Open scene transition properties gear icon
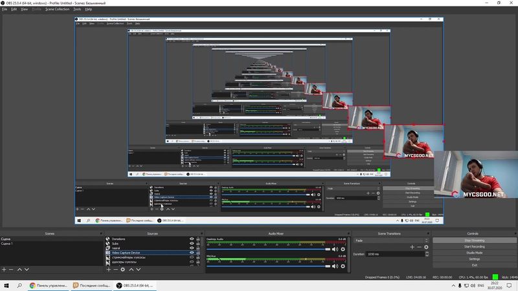This screenshot has height=291, width=518. [x=426, y=247]
